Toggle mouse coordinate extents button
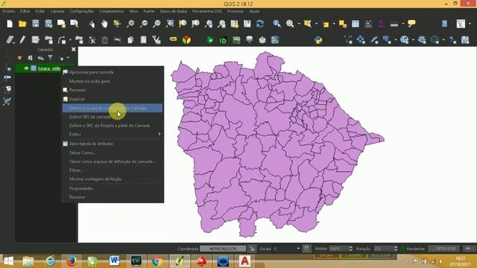The width and height of the screenshot is (477, 268). tap(252, 249)
